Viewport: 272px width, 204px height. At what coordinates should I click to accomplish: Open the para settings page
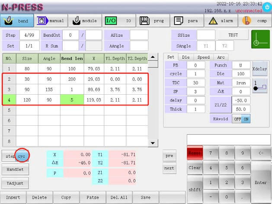(x=186, y=20)
